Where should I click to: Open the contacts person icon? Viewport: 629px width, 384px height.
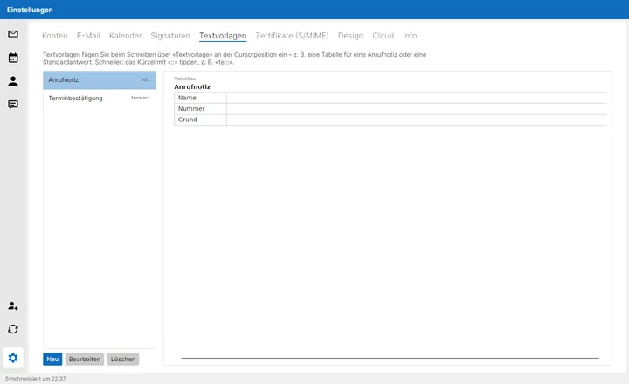click(13, 81)
